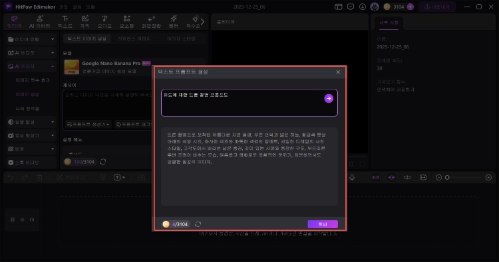The width and height of the screenshot is (499, 262).
Task: Click the generated prompt result text
Action: (x=247, y=148)
